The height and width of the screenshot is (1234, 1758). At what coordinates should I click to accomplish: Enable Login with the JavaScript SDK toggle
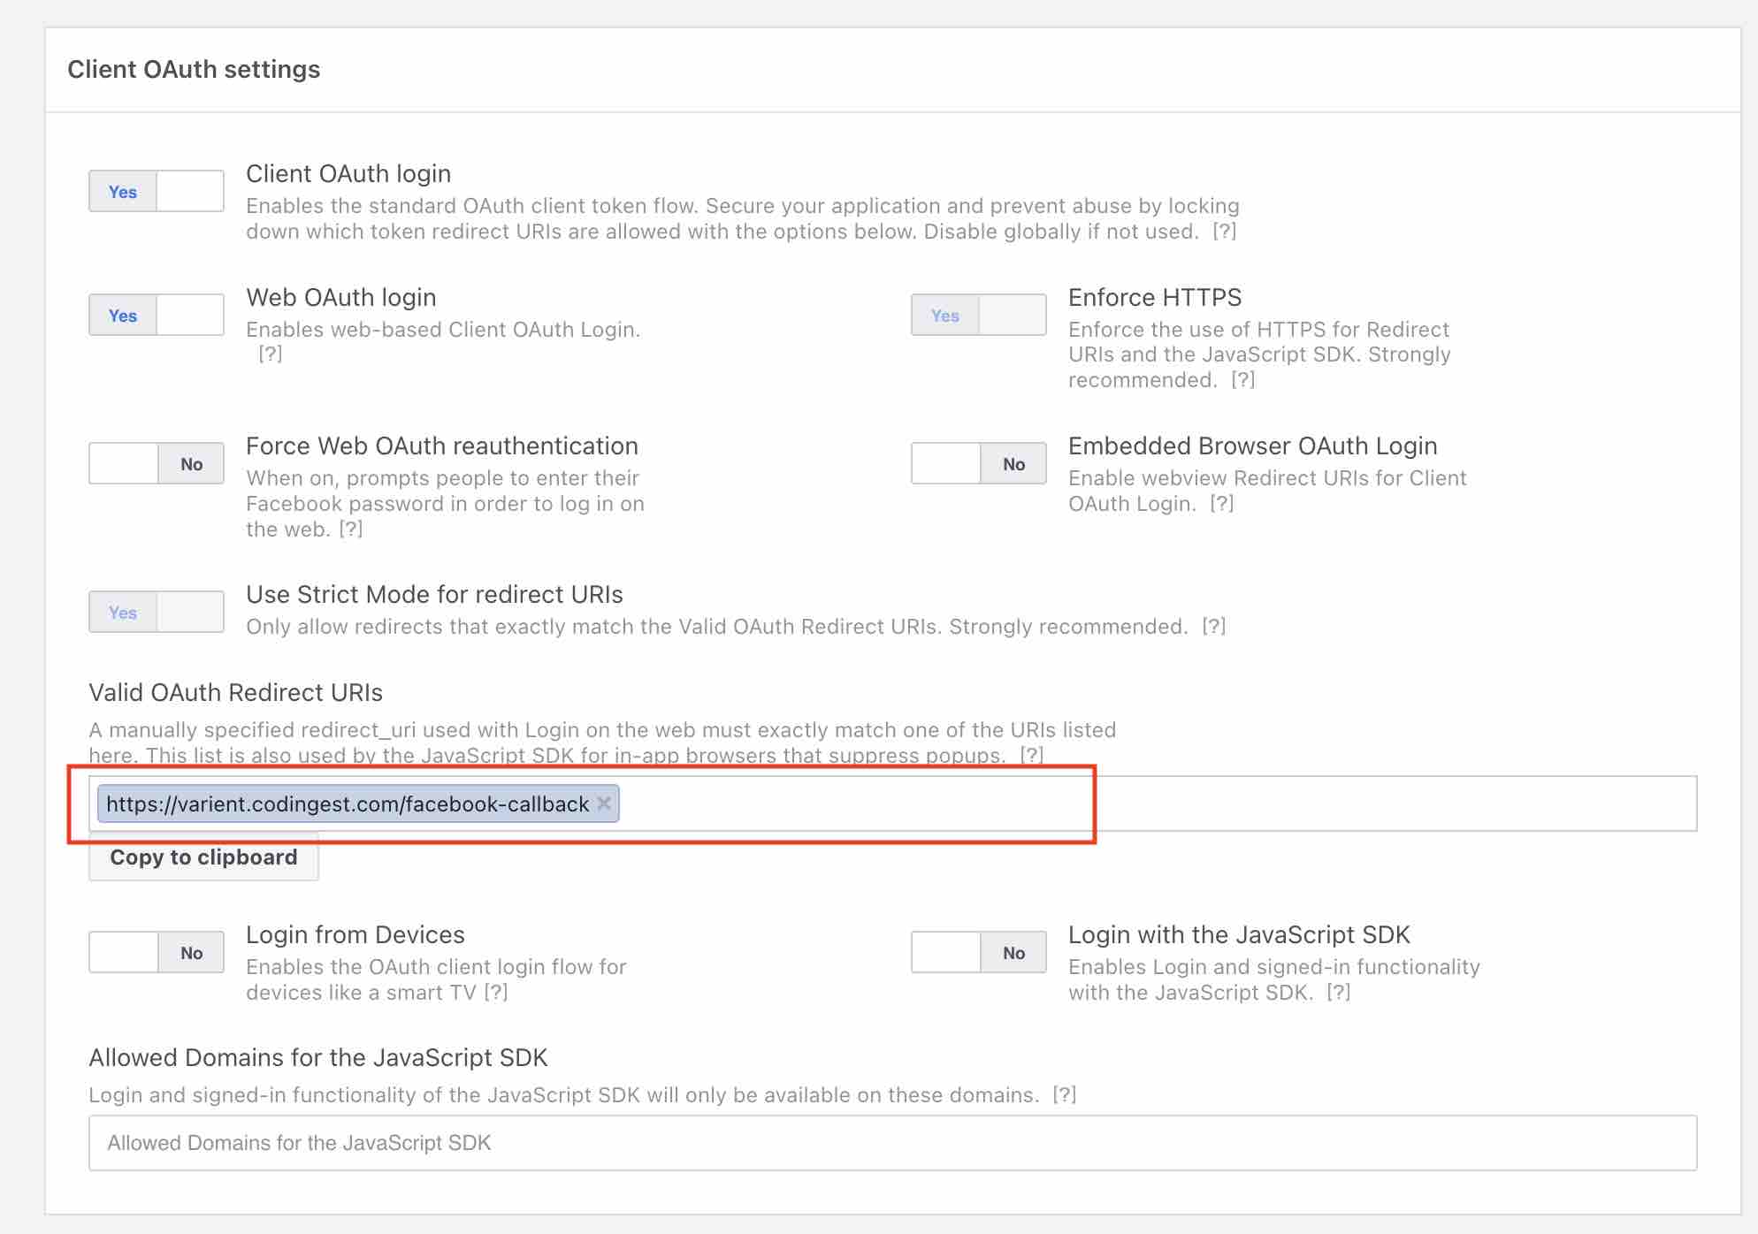click(x=978, y=952)
